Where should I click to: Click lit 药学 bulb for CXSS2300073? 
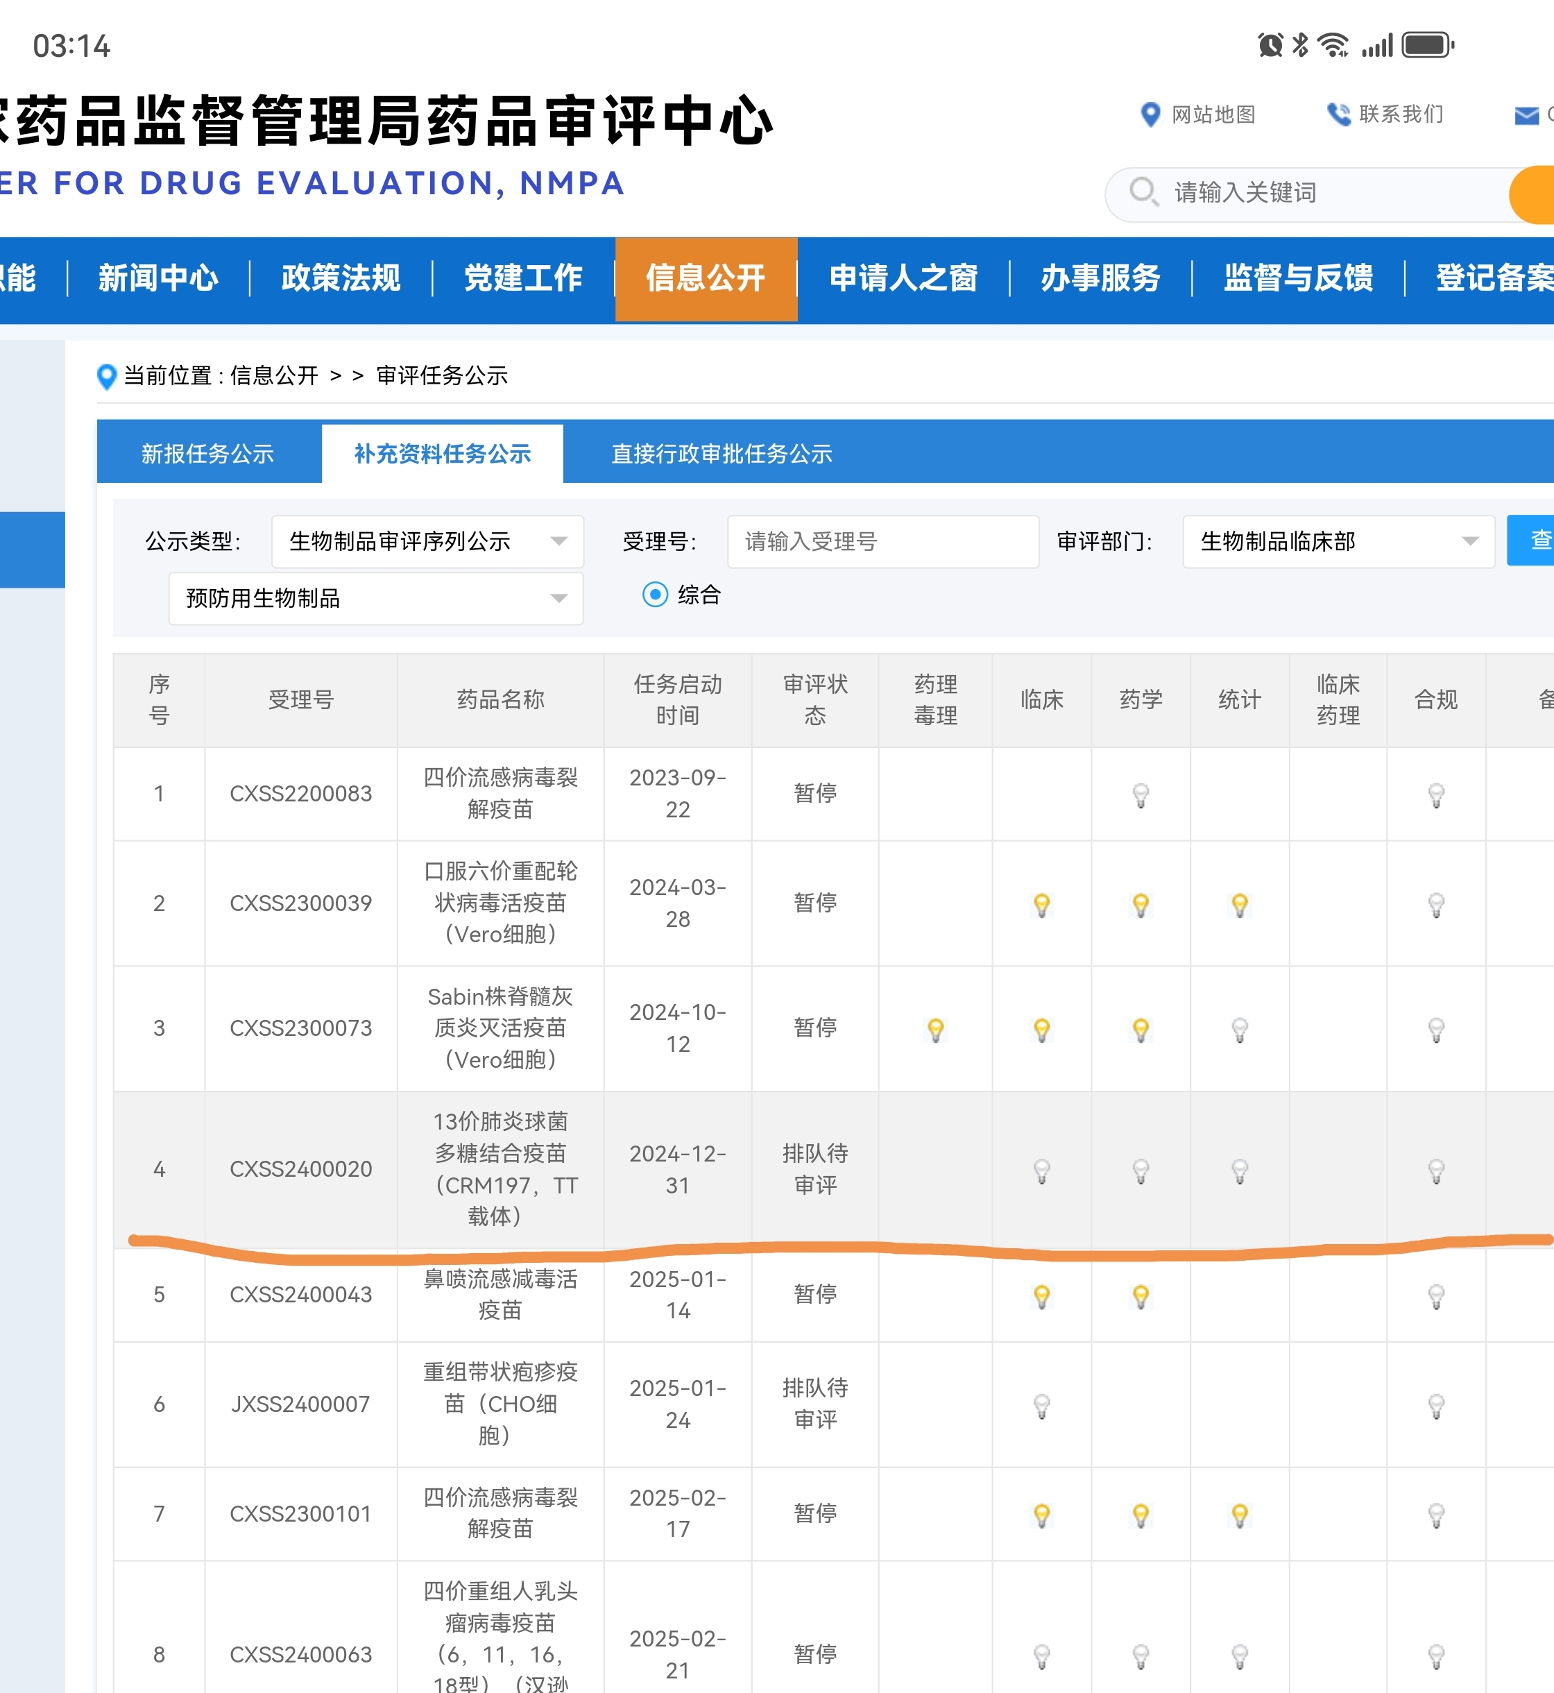click(x=1141, y=1030)
